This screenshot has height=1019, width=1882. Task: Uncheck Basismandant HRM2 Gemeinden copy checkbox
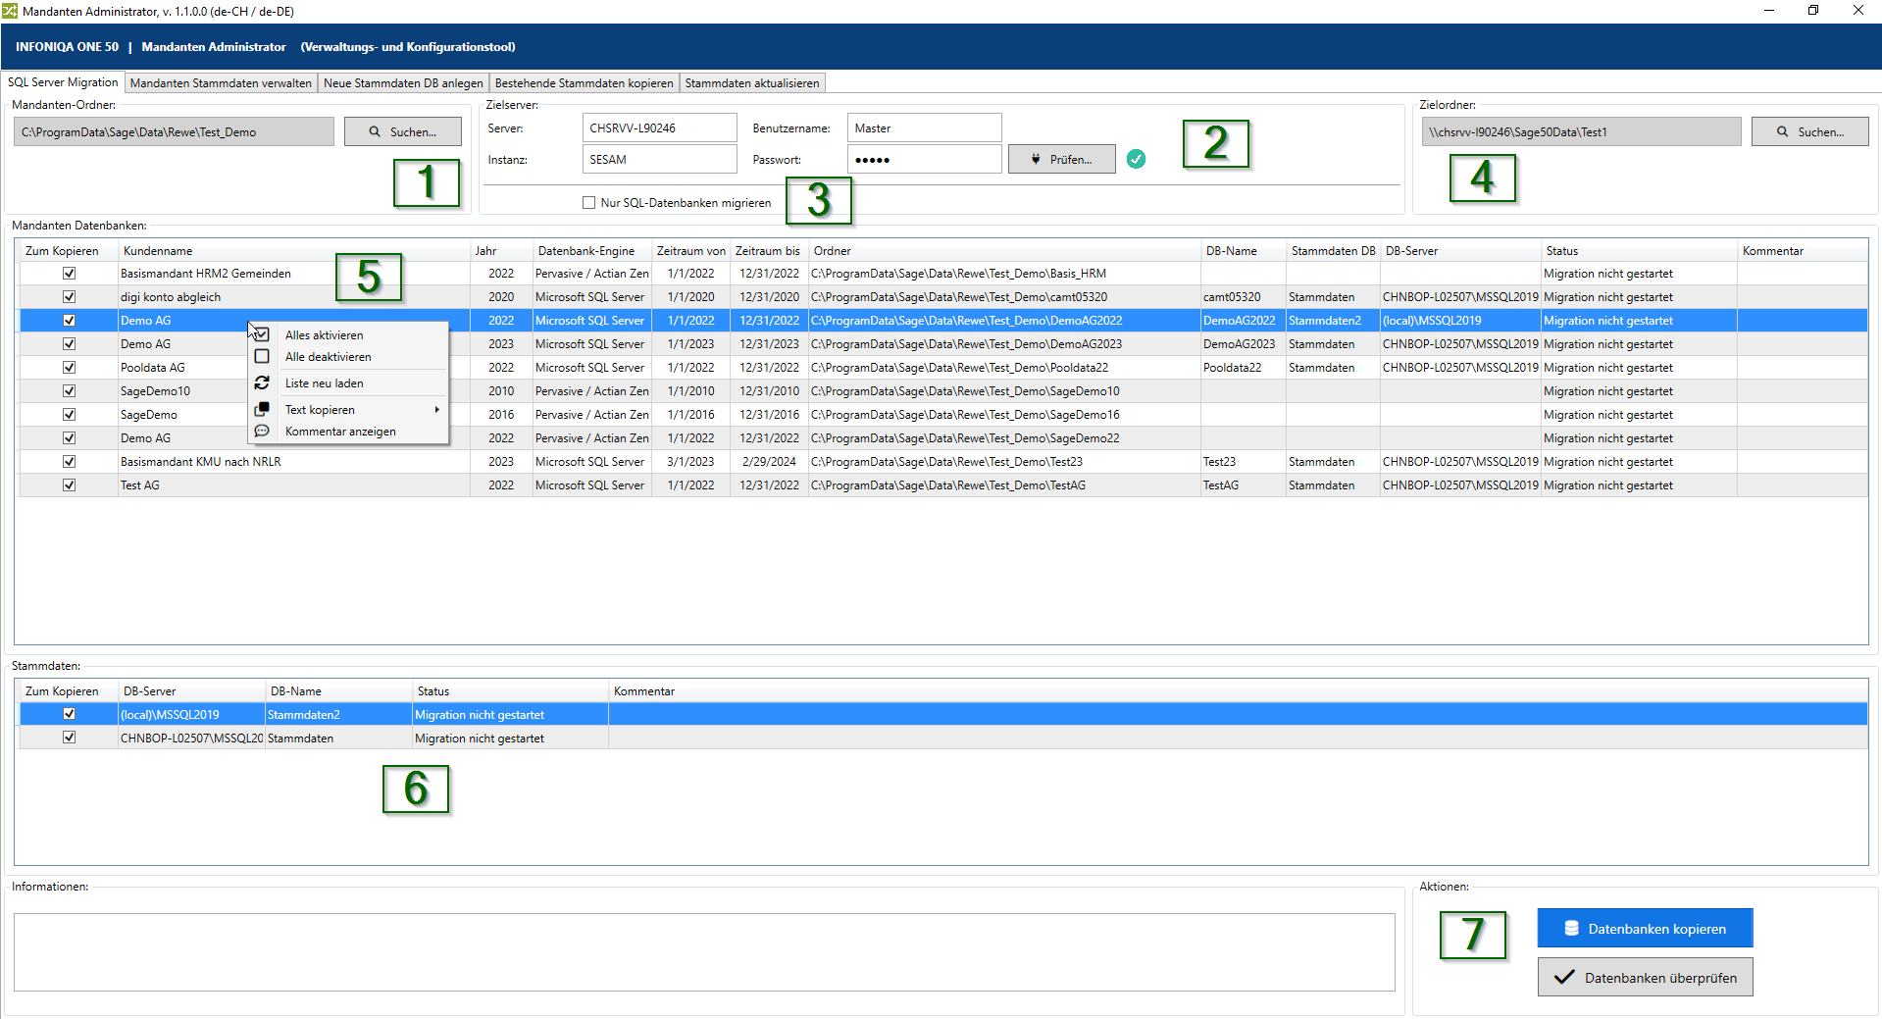tap(69, 274)
